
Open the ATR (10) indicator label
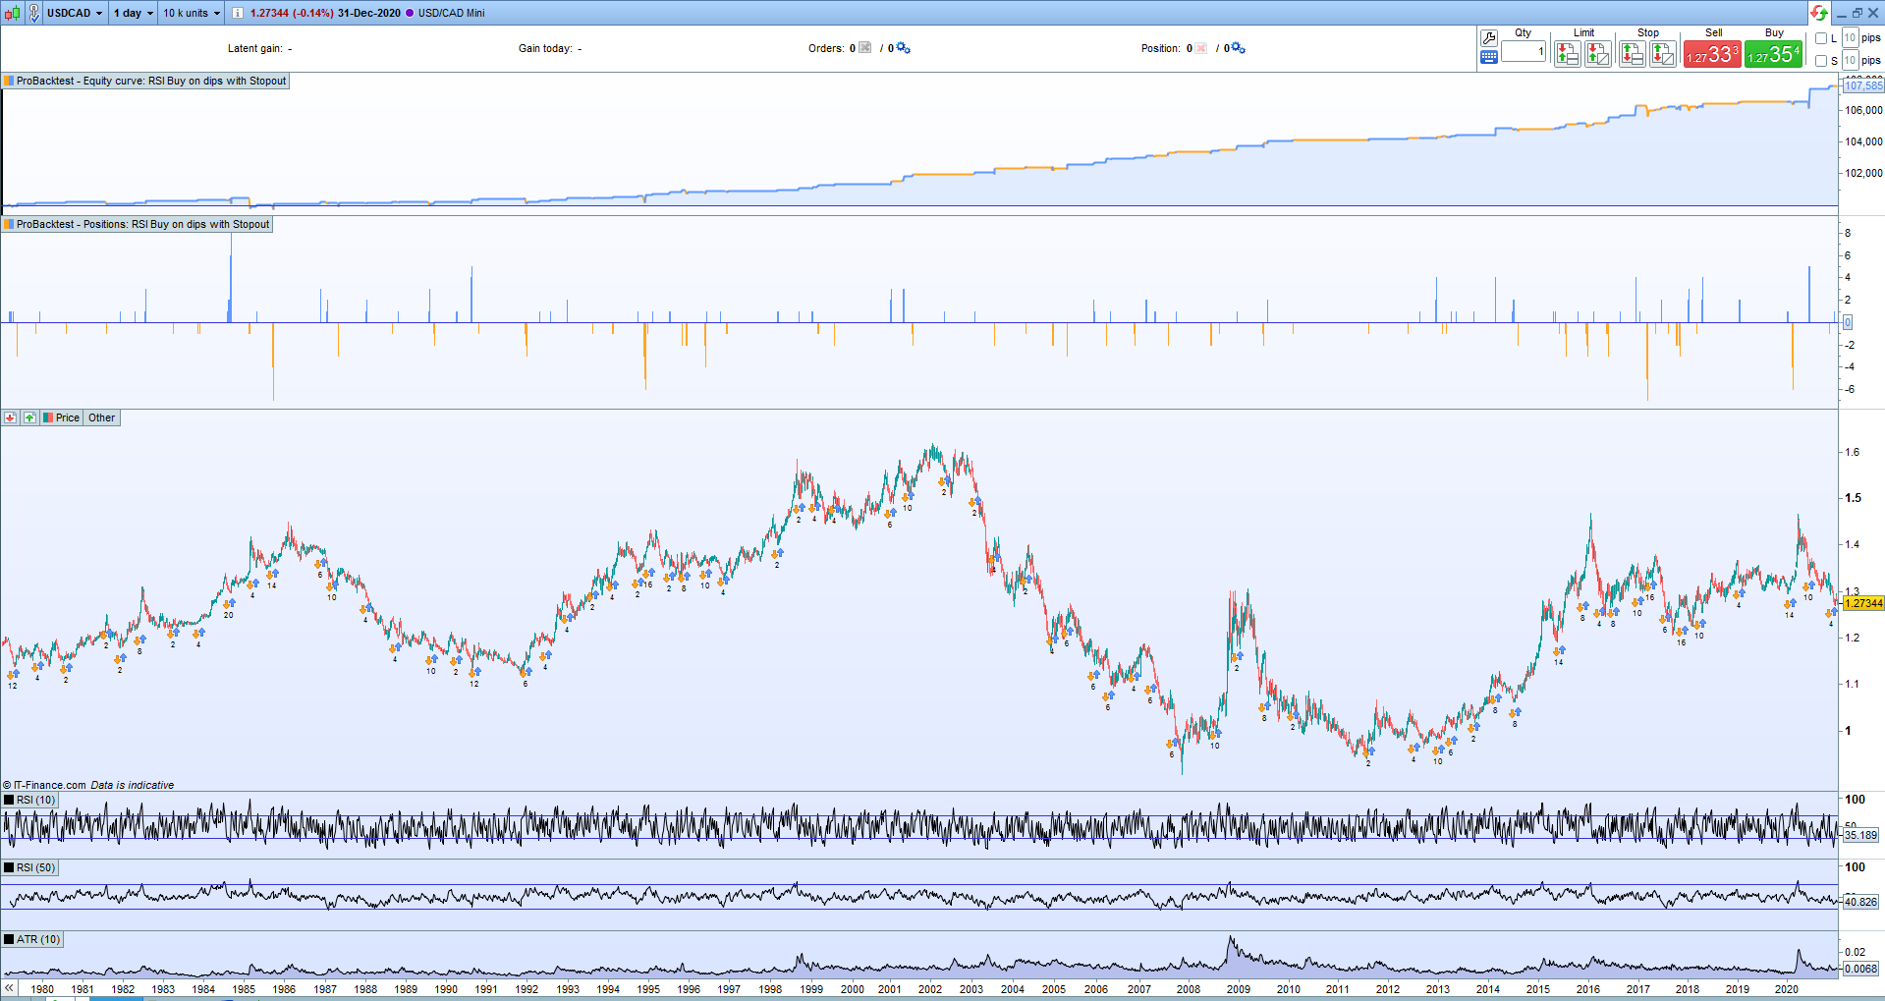[x=32, y=939]
